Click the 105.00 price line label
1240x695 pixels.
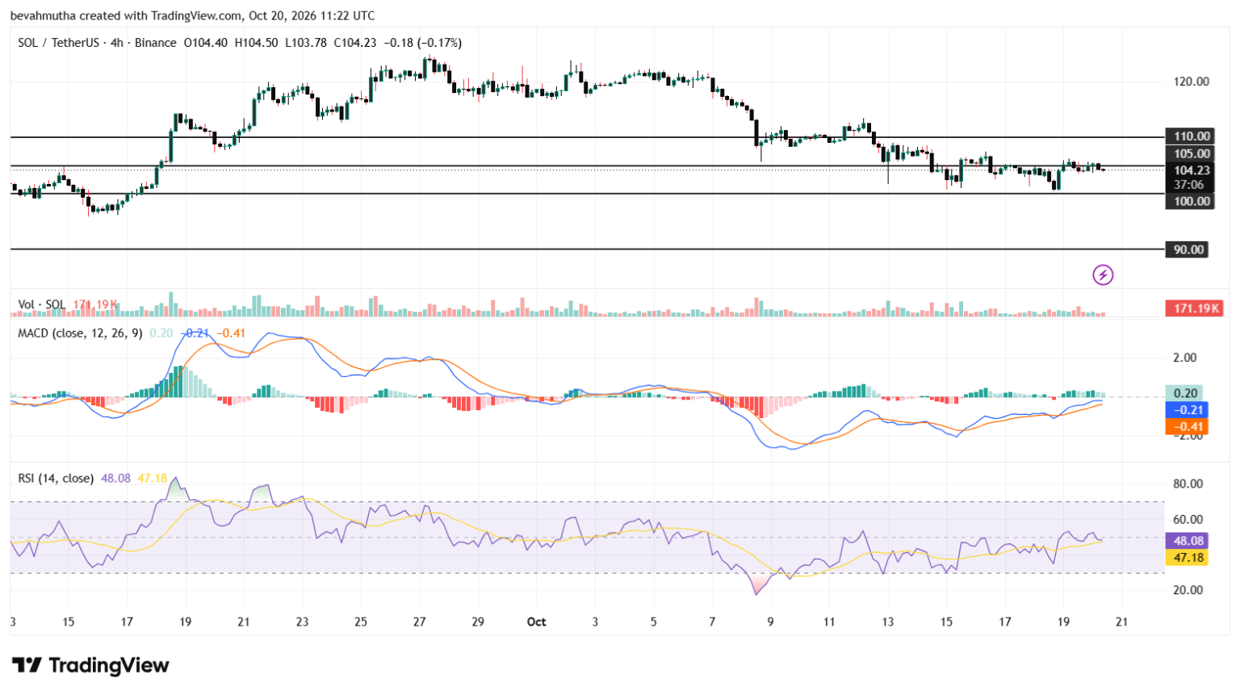[x=1192, y=153]
